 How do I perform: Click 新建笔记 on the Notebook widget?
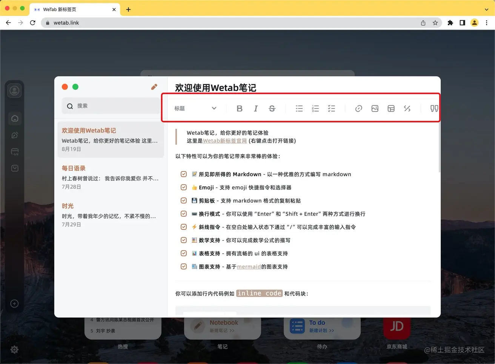point(222,330)
